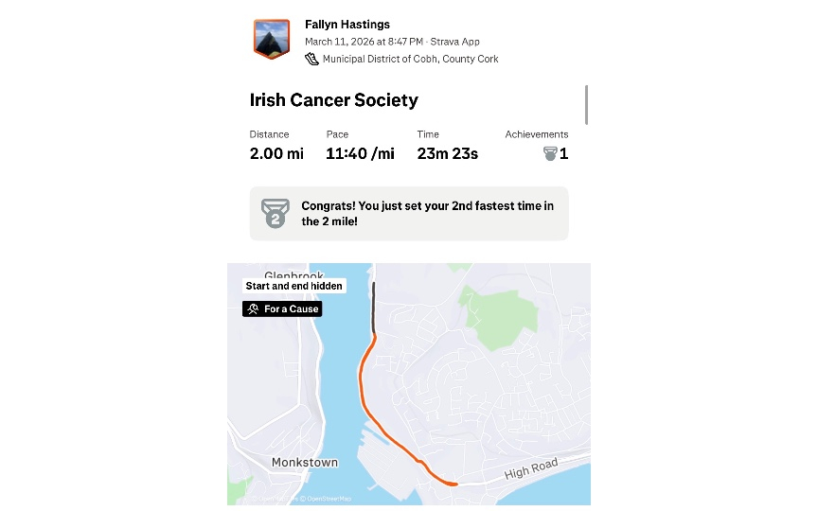This screenshot has height=511, width=818.
Task: Click the 2nd place medal icon
Action: coord(275,213)
